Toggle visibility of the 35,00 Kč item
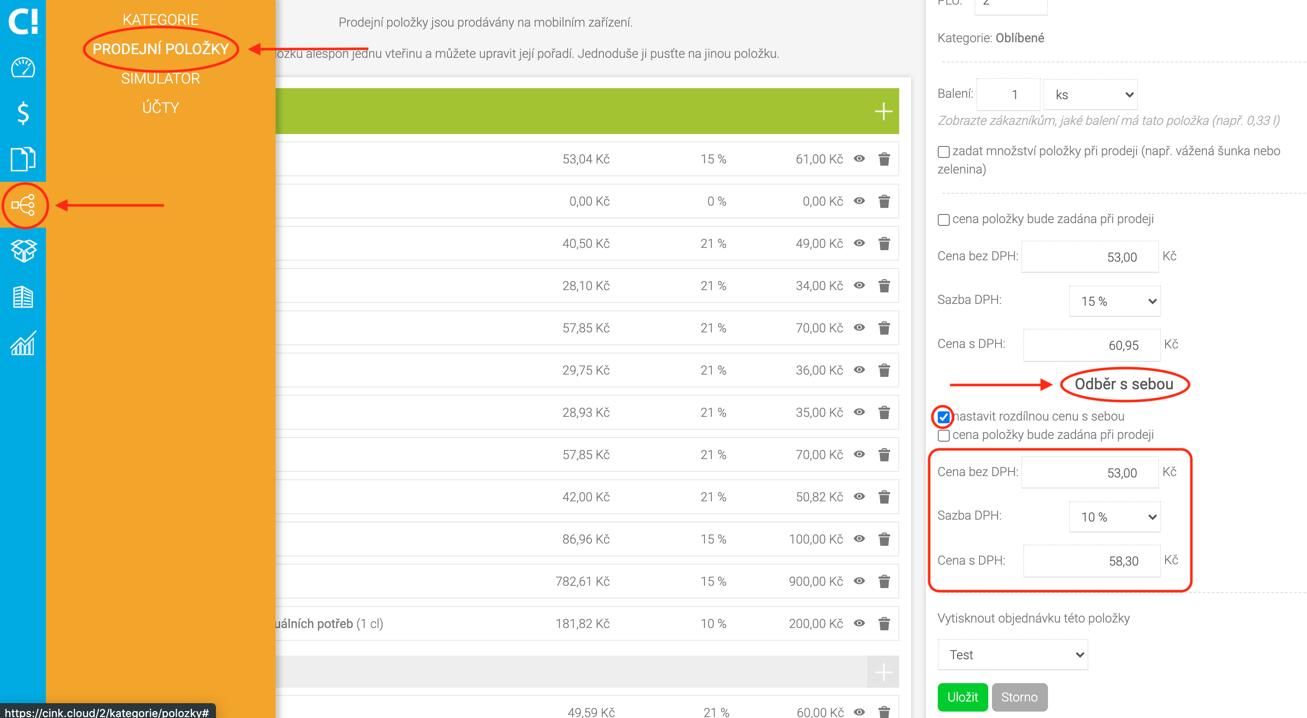Viewport: 1307px width, 718px height. [859, 412]
